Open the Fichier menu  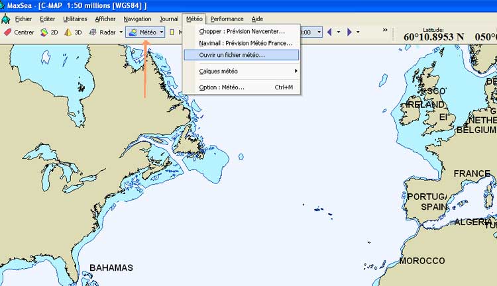pyautogui.click(x=23, y=19)
